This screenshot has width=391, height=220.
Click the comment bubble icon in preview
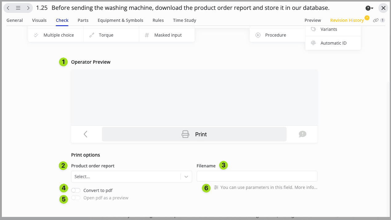click(302, 134)
